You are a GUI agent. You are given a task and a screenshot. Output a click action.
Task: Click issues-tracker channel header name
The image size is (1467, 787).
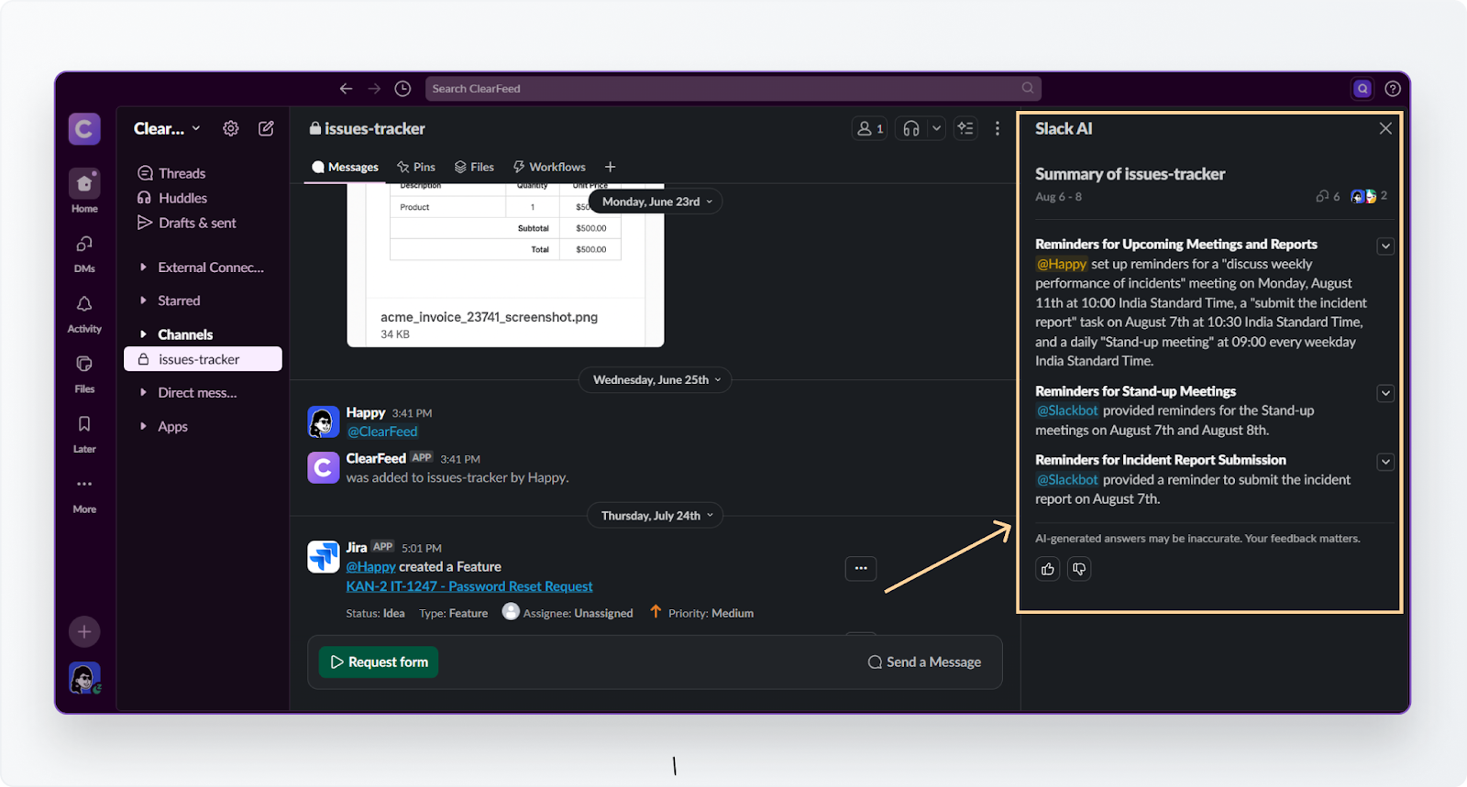(368, 128)
